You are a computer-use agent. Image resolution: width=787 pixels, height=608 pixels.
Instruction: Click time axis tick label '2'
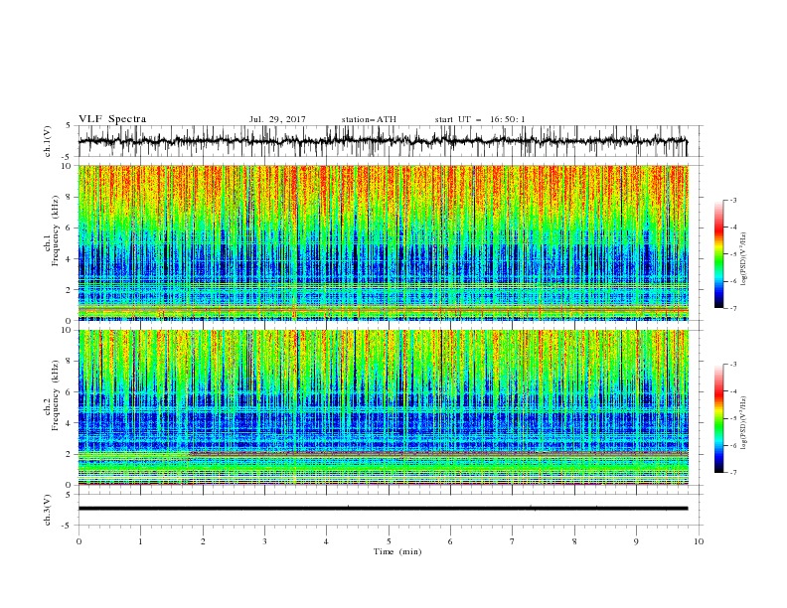click(203, 541)
